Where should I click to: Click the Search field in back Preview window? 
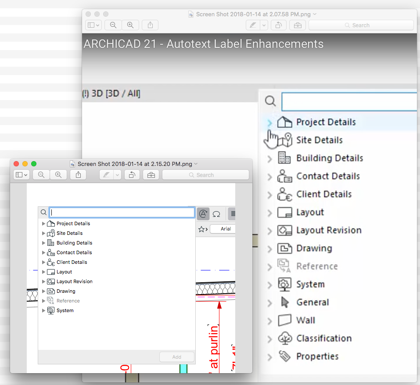[361, 25]
